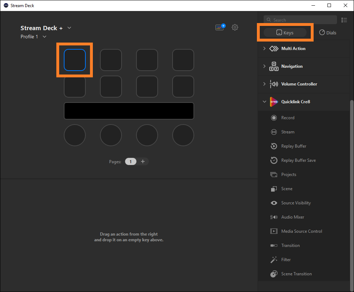
Task: Minimize the Stream Deck window
Action: pyautogui.click(x=313, y=5)
